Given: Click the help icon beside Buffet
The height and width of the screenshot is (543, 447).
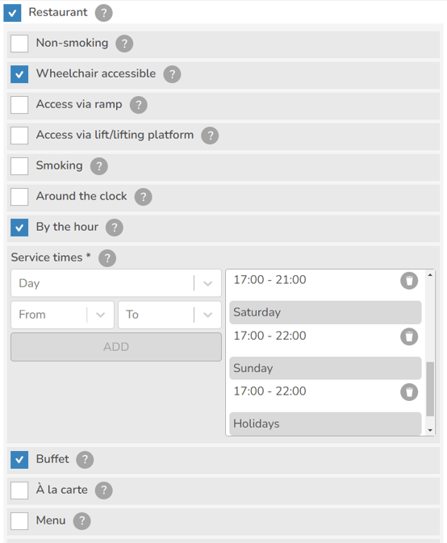Looking at the screenshot, I should pyautogui.click(x=85, y=460).
